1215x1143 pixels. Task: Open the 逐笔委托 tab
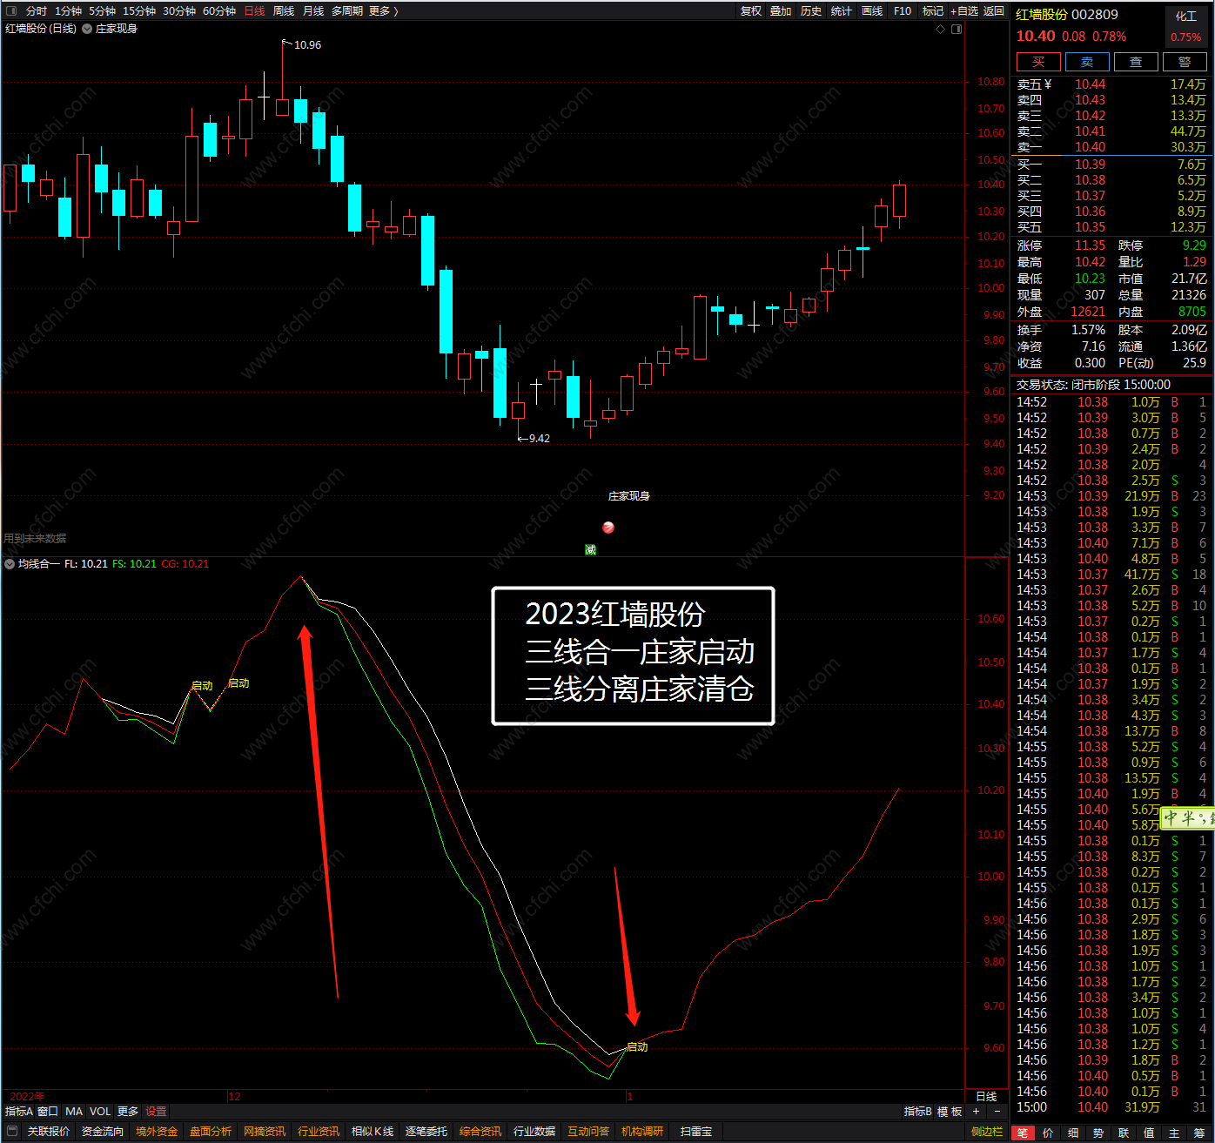426,1132
